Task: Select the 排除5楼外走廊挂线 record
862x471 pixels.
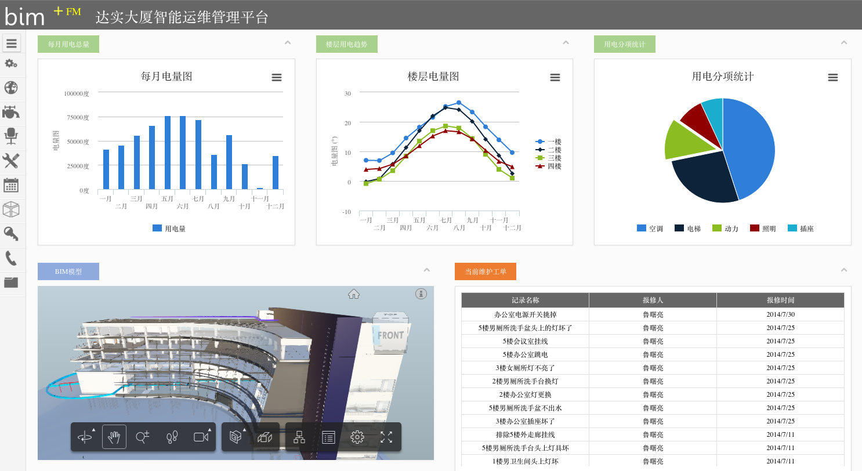Action: tap(526, 434)
